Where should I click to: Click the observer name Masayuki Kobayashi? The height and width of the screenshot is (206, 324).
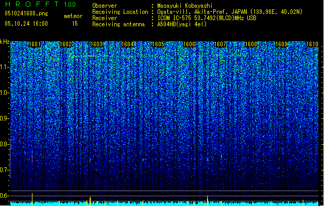tap(185, 6)
